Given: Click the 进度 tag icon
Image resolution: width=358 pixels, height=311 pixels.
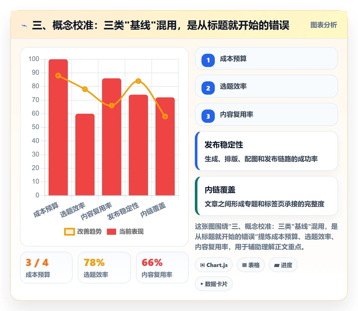Looking at the screenshot, I should pos(277,265).
